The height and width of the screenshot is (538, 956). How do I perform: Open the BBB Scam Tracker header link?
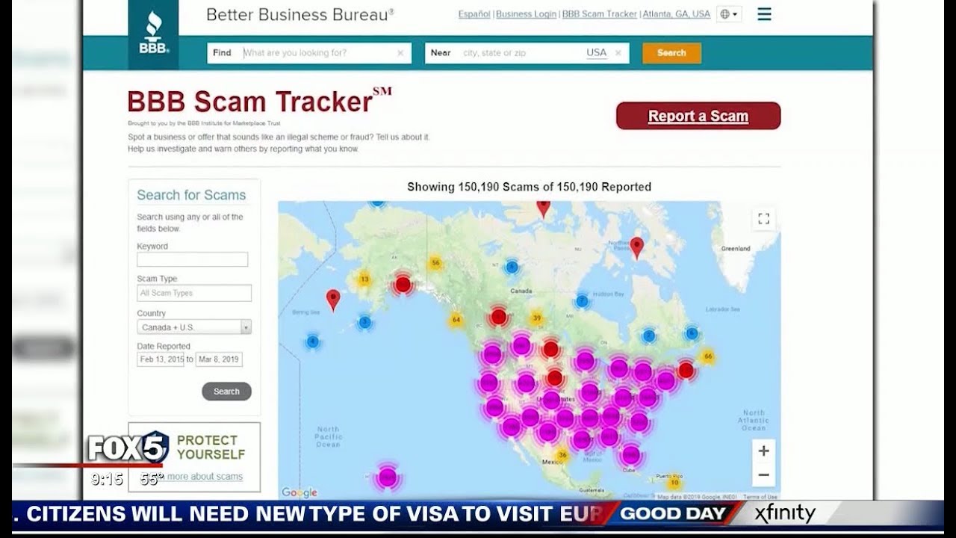(600, 14)
